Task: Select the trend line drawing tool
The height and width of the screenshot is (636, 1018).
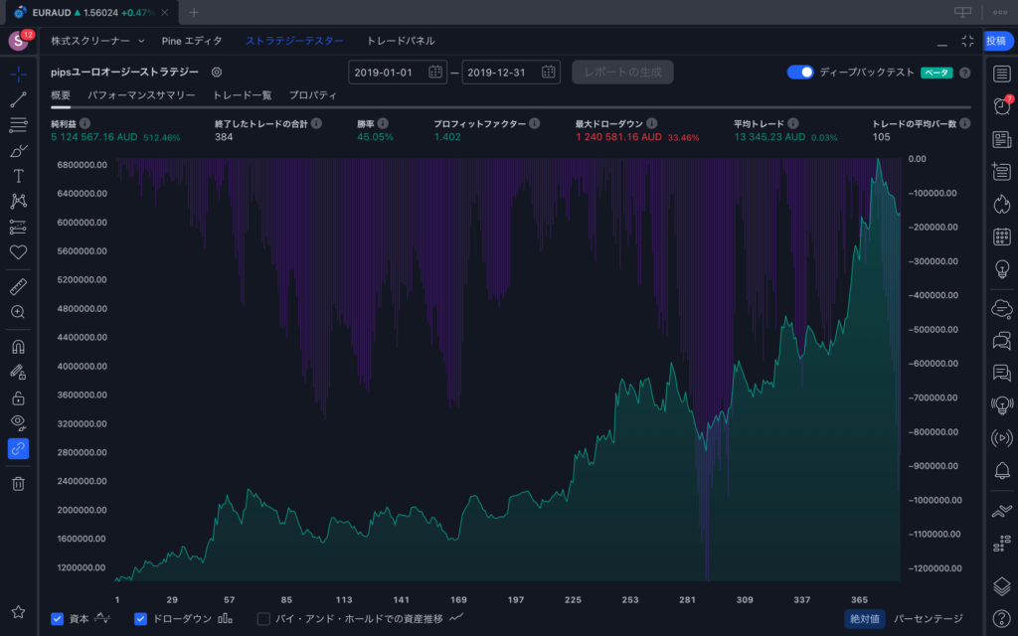Action: pos(18,99)
